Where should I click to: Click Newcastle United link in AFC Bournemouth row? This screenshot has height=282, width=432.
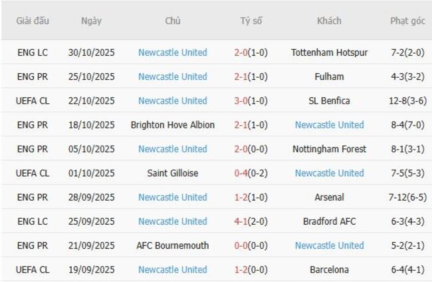point(329,245)
